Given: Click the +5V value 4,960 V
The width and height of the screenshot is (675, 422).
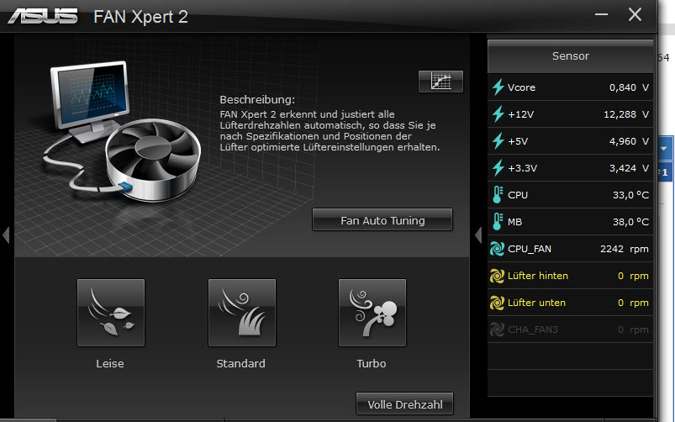Looking at the screenshot, I should click(x=629, y=141).
